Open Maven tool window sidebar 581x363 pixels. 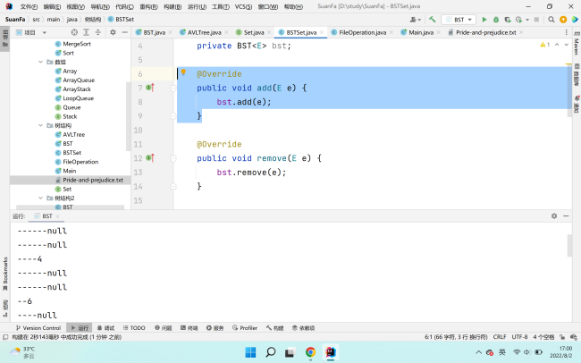tap(577, 43)
